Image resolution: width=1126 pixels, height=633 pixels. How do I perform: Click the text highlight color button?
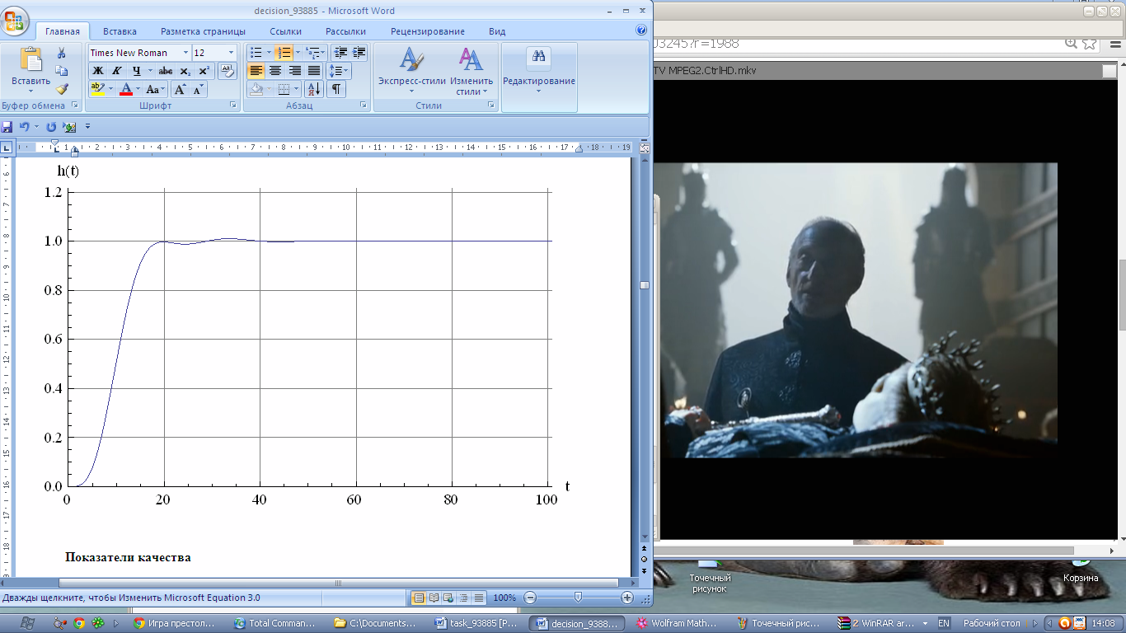[98, 89]
